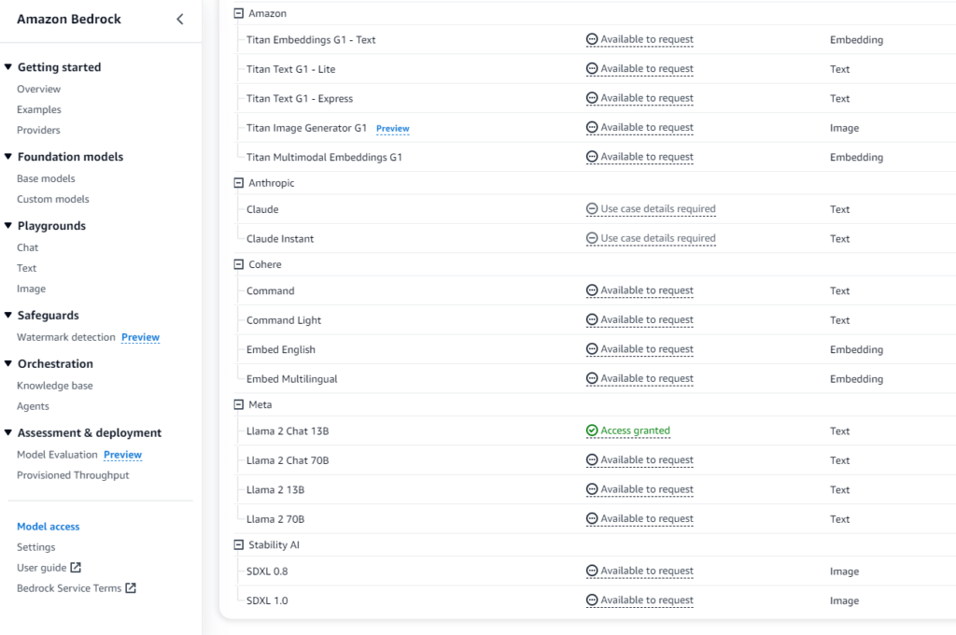956x635 pixels.
Task: Open Provisioned Throughput in the sidebar
Action: [73, 475]
